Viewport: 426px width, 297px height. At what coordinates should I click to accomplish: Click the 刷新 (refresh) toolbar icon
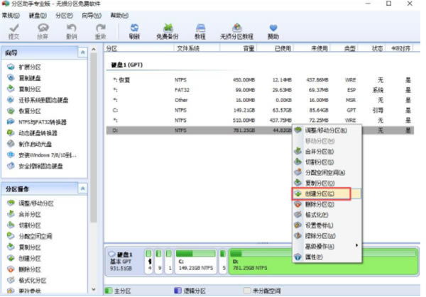pos(134,31)
